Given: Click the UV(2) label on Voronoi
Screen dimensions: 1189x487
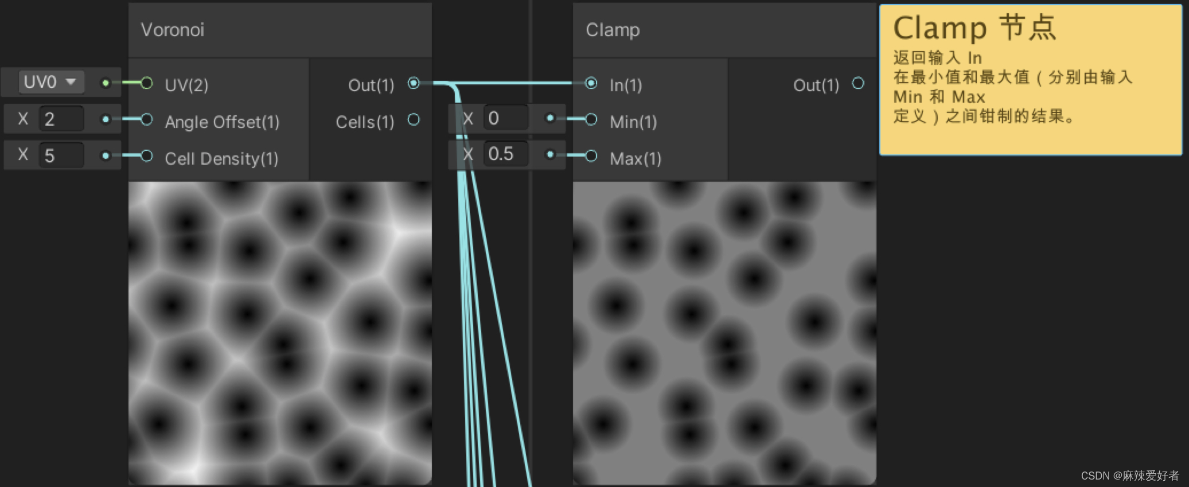Looking at the screenshot, I should (186, 85).
